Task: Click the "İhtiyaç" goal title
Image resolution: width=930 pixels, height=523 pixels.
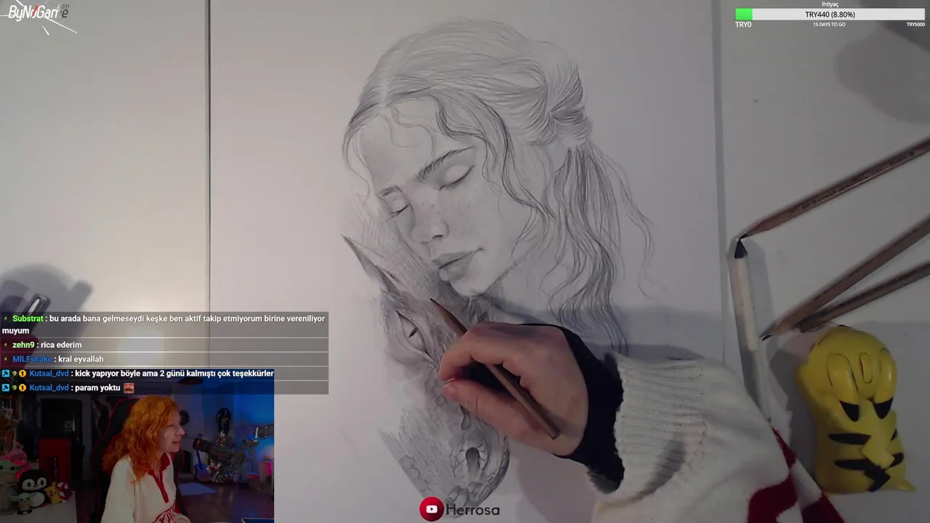Action: point(830,4)
